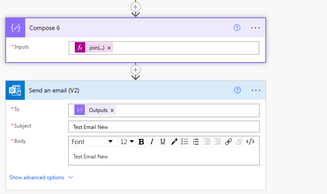Click Body text area with Test Email New
The height and width of the screenshot is (194, 327).
click(164, 156)
